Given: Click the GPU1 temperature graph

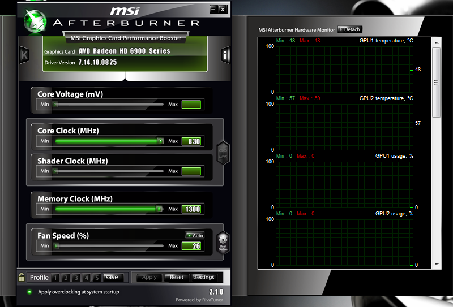Looking at the screenshot, I should pos(344,69).
